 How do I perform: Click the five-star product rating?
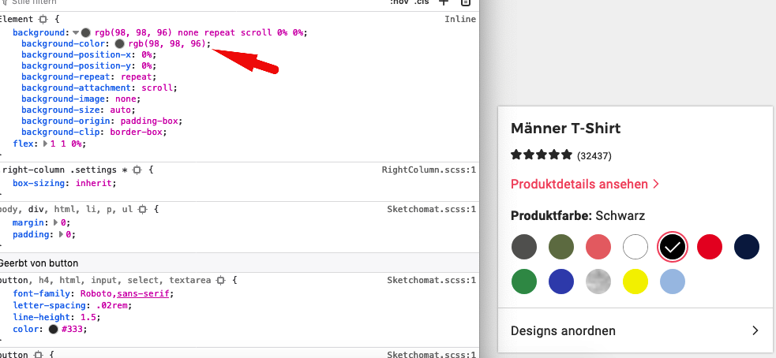pos(542,155)
